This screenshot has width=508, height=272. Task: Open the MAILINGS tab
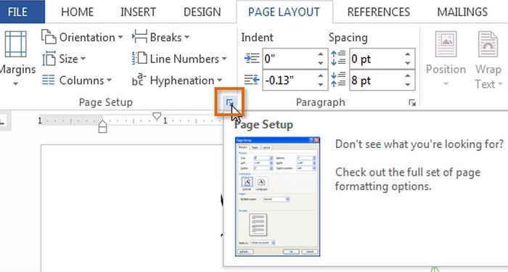(x=462, y=12)
